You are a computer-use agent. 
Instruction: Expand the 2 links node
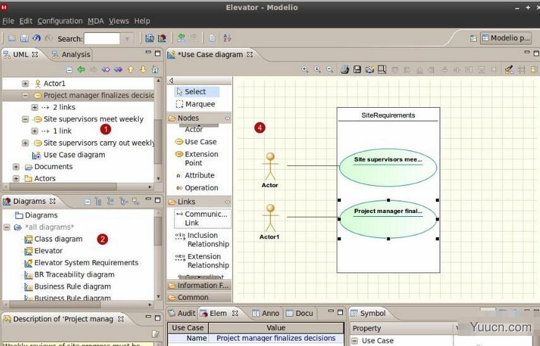pyautogui.click(x=35, y=107)
